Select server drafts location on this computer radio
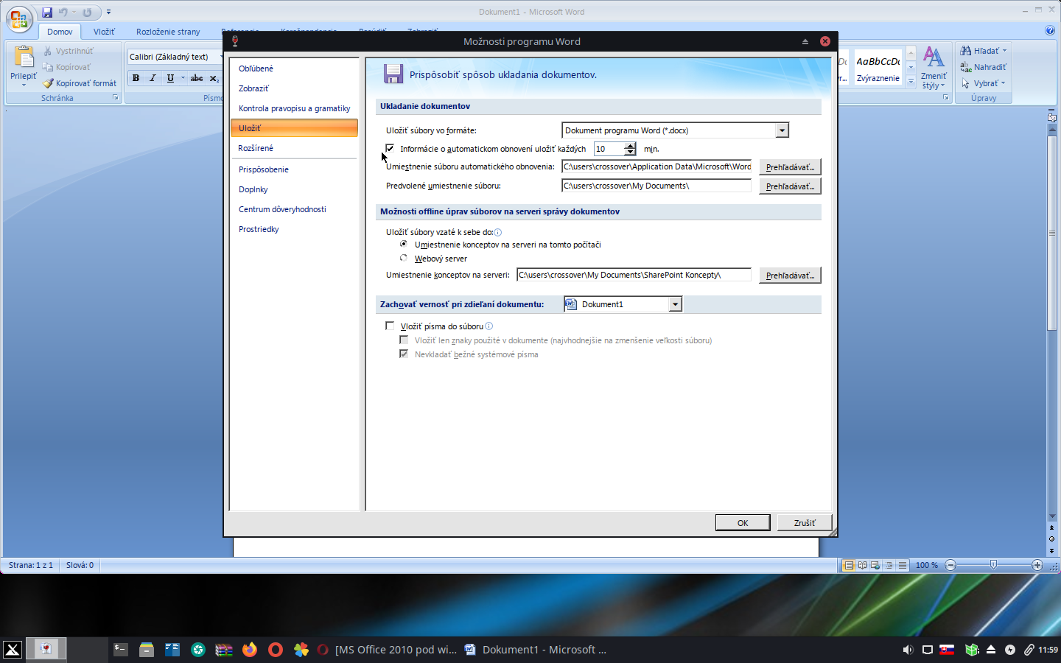This screenshot has width=1061, height=663. coord(403,244)
